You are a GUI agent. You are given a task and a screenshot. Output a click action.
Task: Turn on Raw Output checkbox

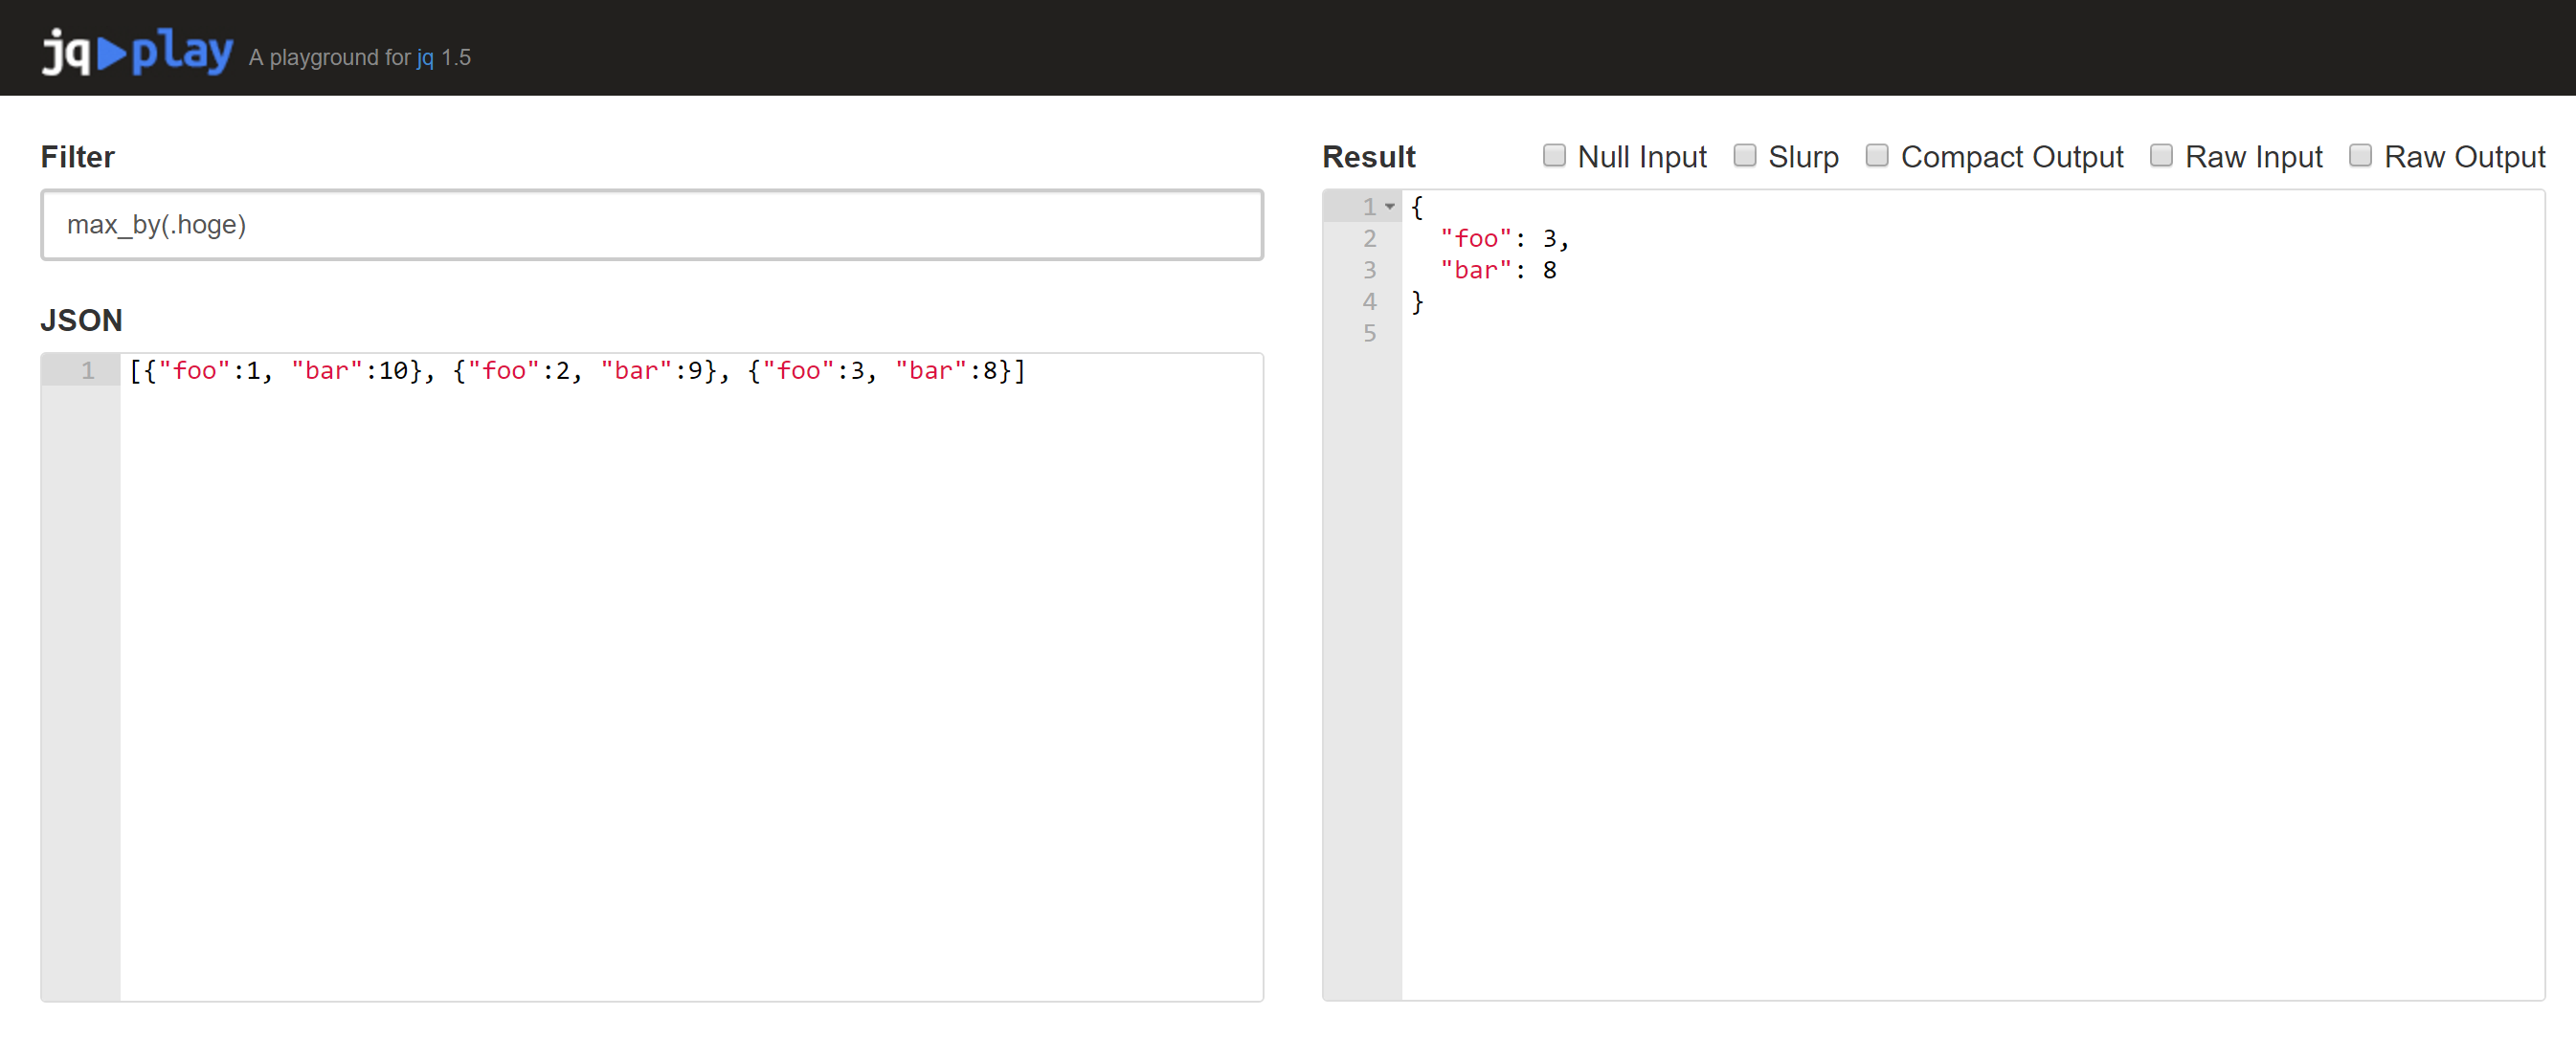click(x=2359, y=156)
